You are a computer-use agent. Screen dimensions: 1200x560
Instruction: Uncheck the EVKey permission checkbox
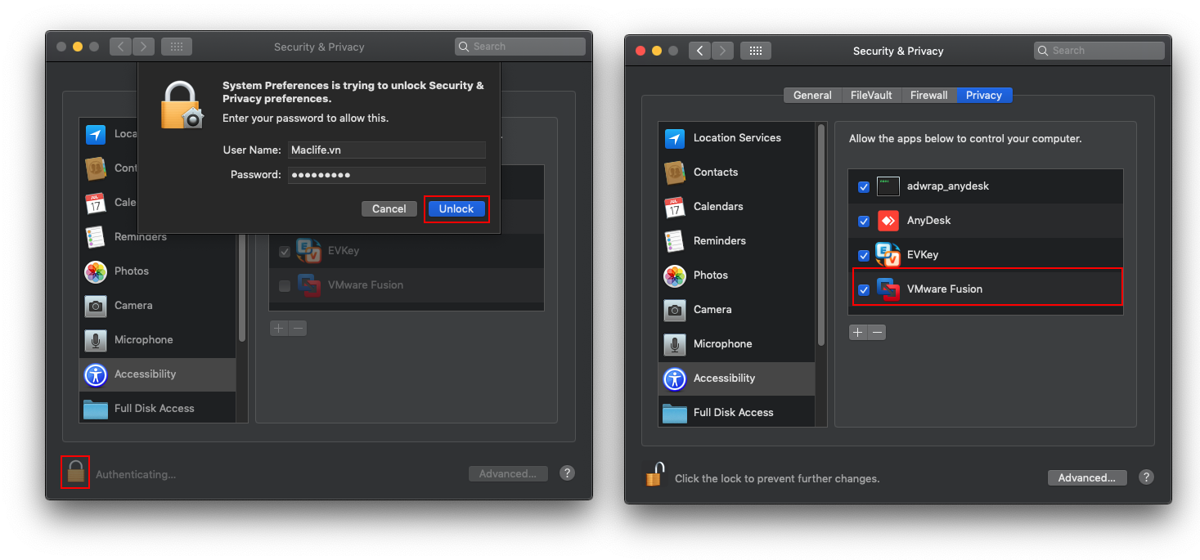(x=863, y=255)
